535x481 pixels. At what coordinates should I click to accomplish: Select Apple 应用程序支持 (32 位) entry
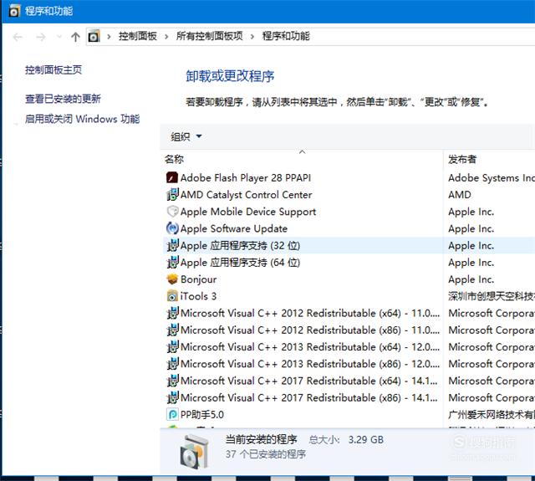(x=240, y=245)
